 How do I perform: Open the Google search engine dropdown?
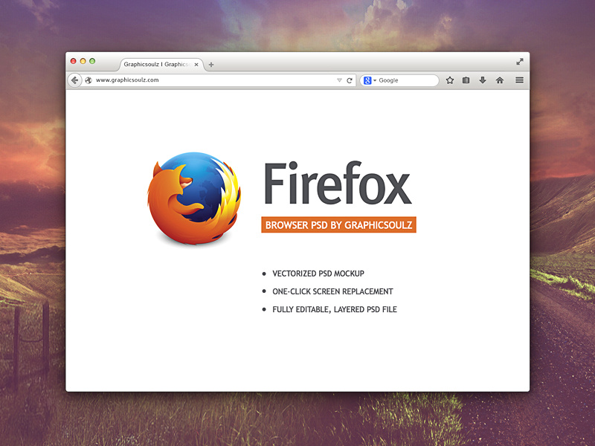tap(370, 80)
